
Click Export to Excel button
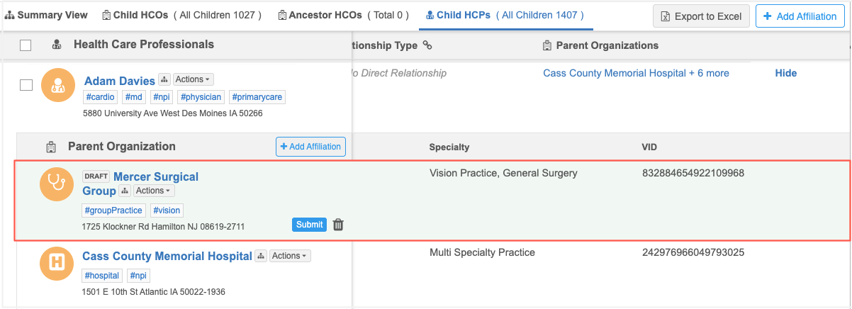(701, 16)
